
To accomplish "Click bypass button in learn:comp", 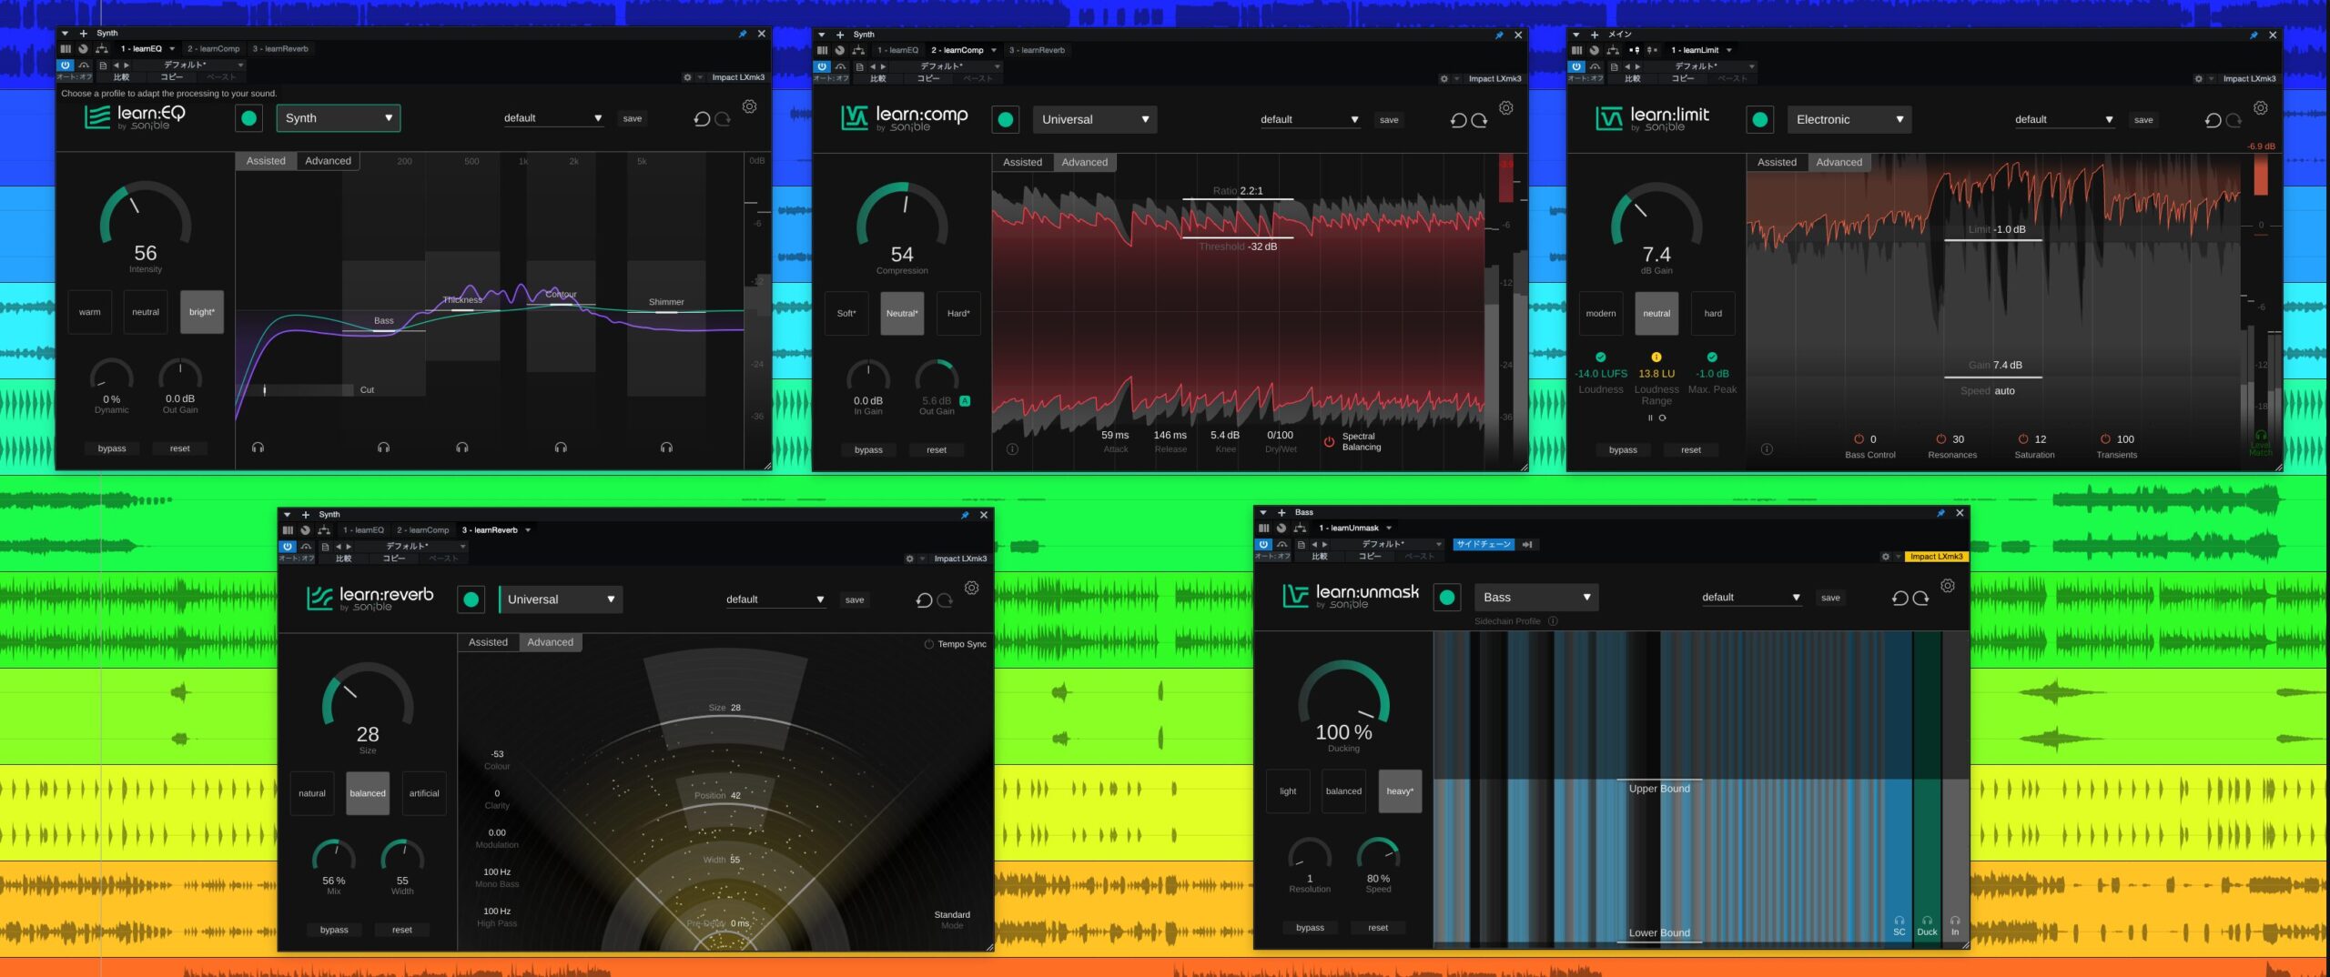I will [x=868, y=449].
